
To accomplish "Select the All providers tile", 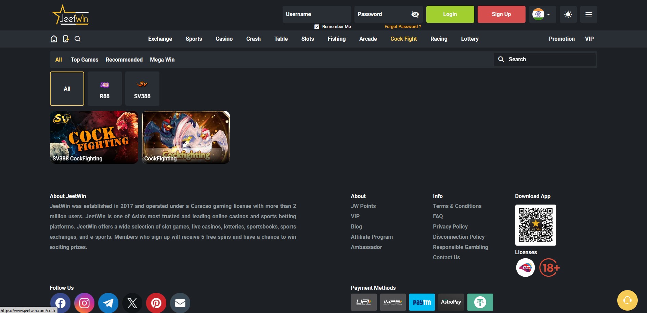I will [x=67, y=89].
